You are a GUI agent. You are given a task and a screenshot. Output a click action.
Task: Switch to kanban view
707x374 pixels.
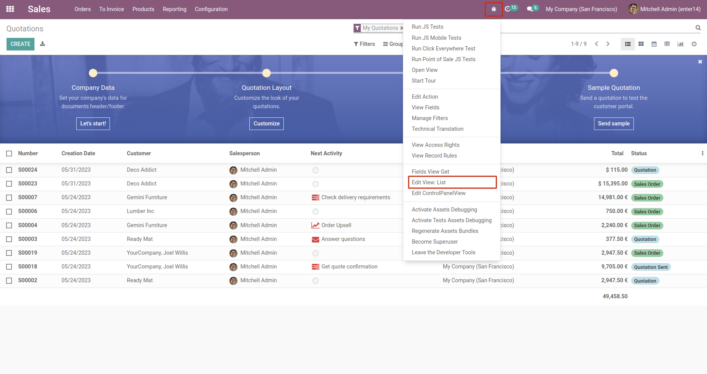tap(641, 44)
